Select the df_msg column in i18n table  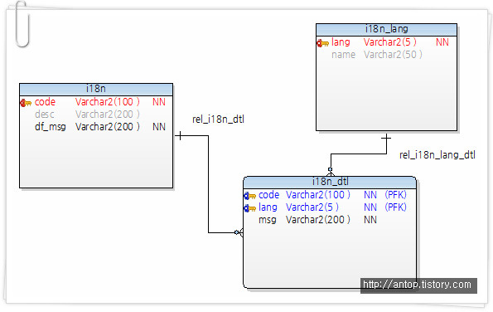coord(51,127)
